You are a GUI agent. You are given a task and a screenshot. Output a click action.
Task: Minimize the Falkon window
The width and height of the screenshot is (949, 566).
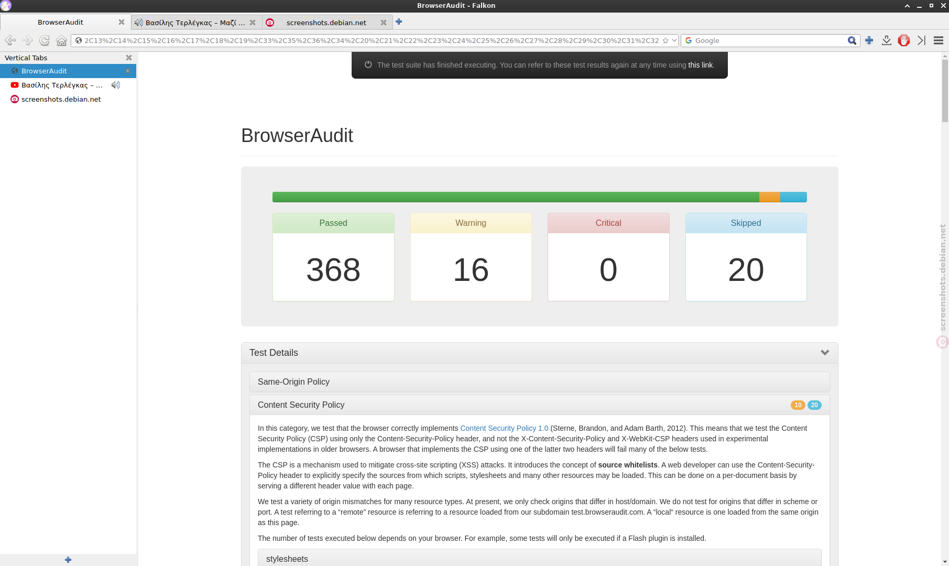919,6
